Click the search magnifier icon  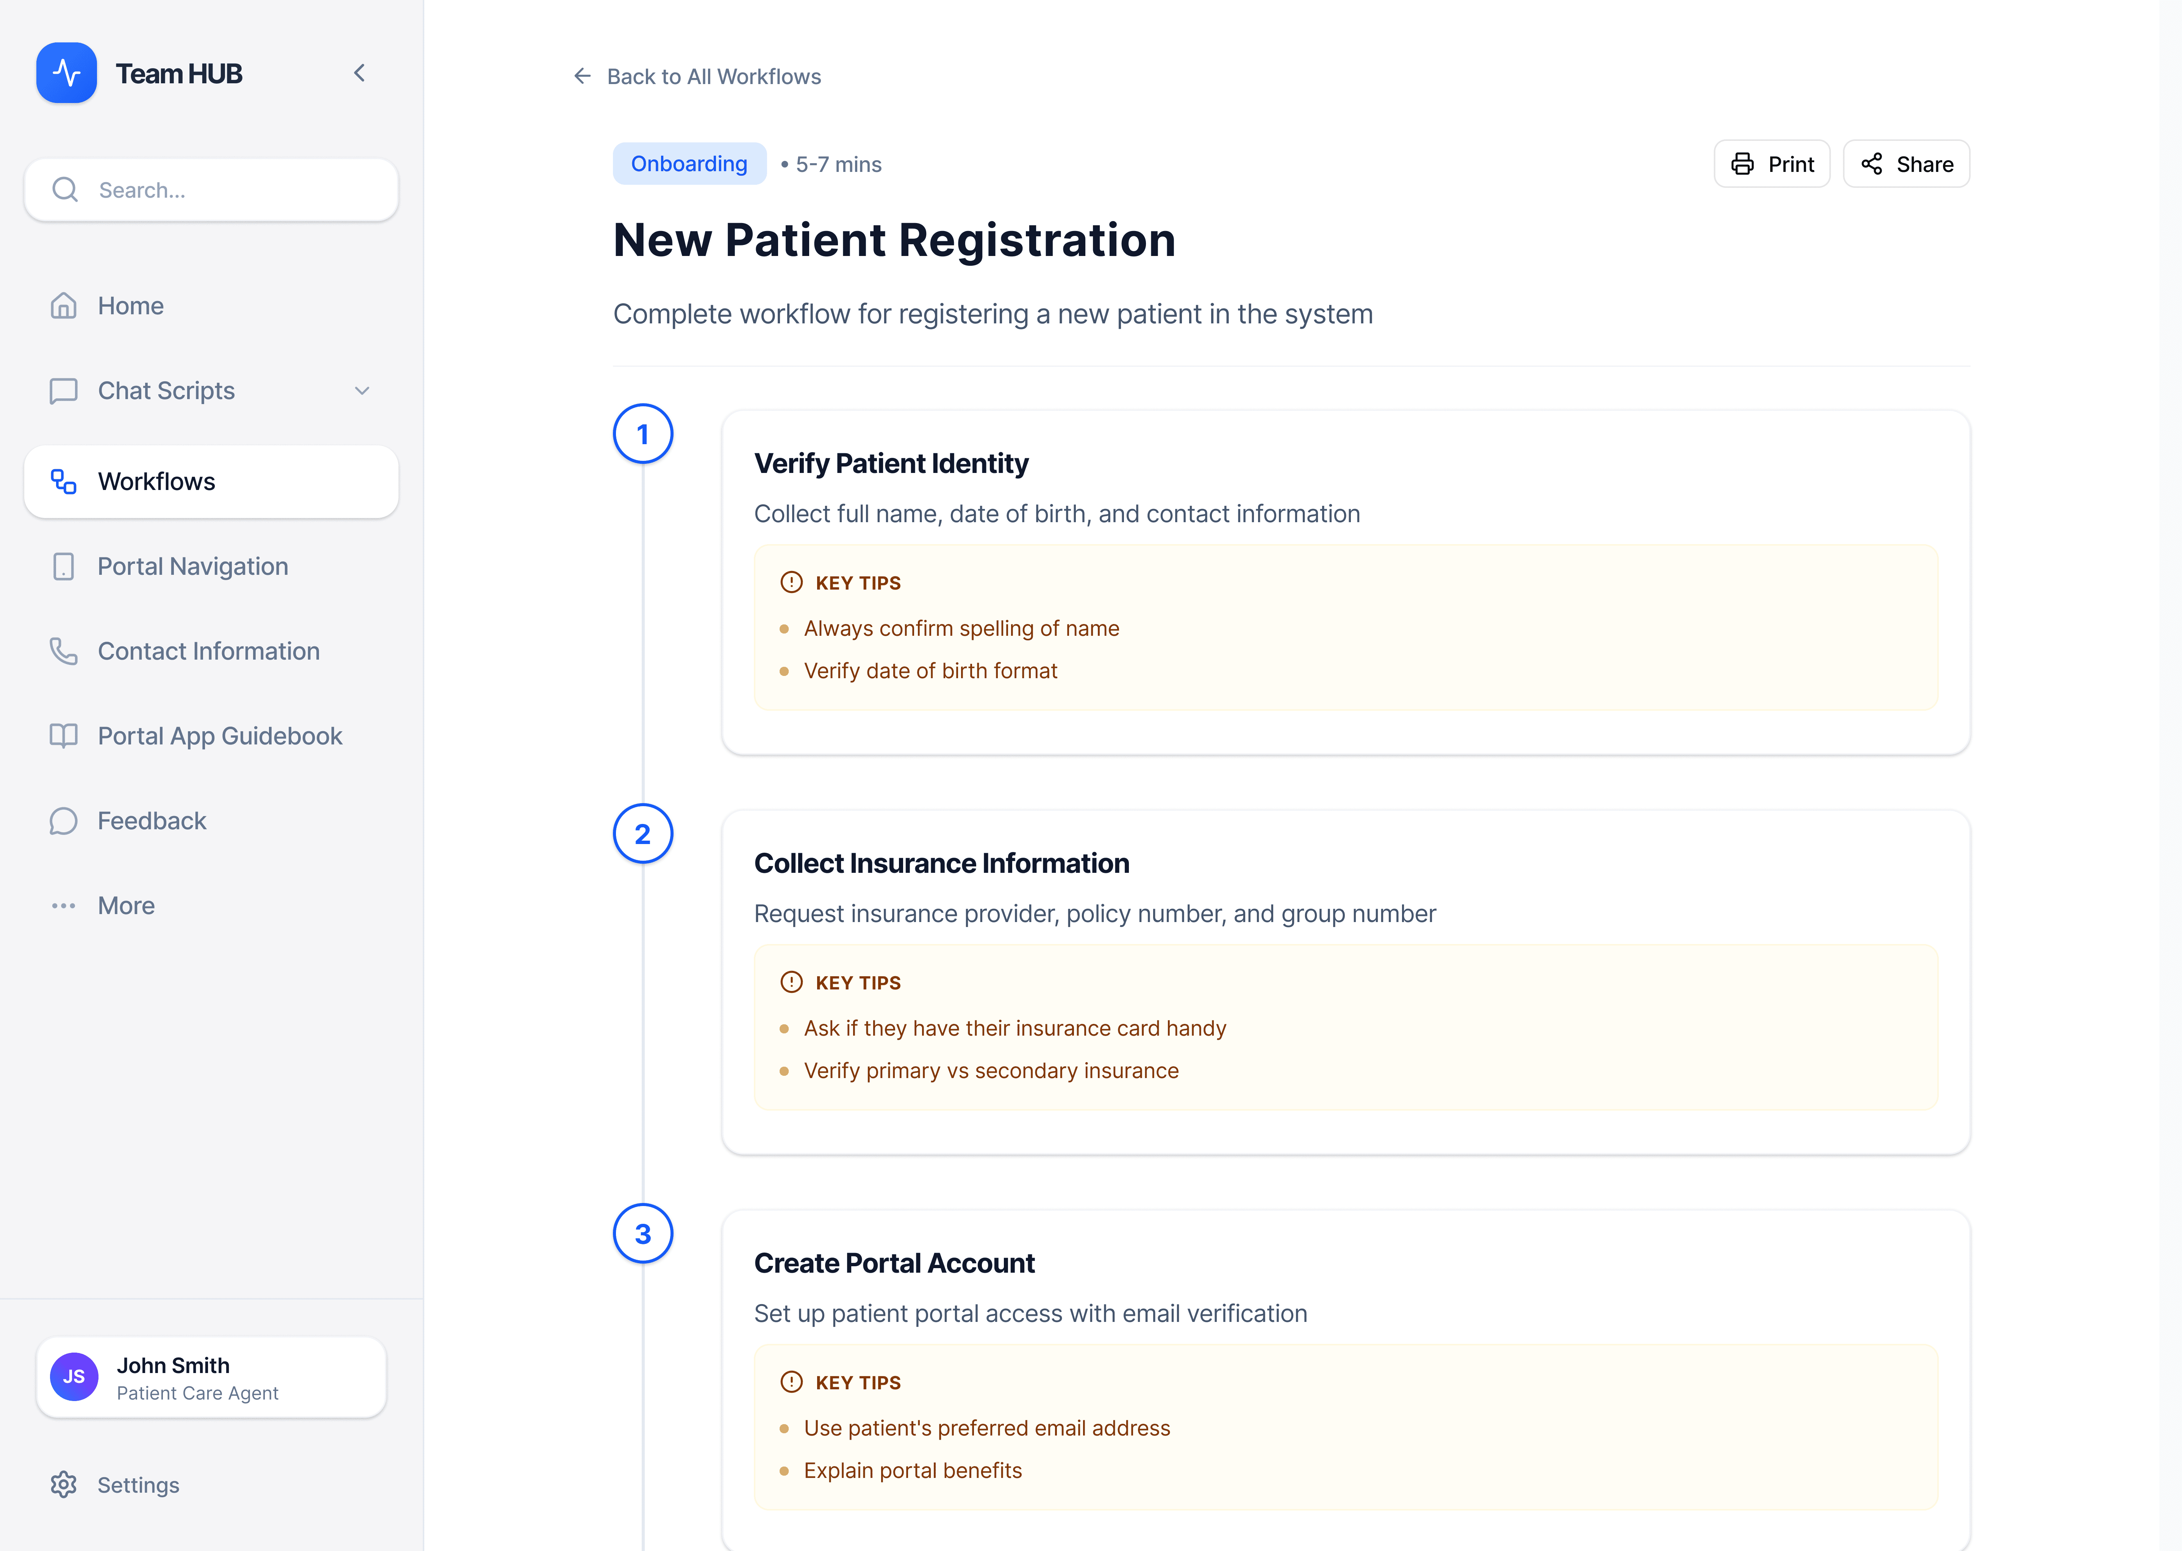(65, 190)
